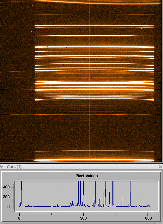Viewport: 163px width, 224px height.
Task: Click the 0 label on the x-axis
Action: [x=19, y=218]
